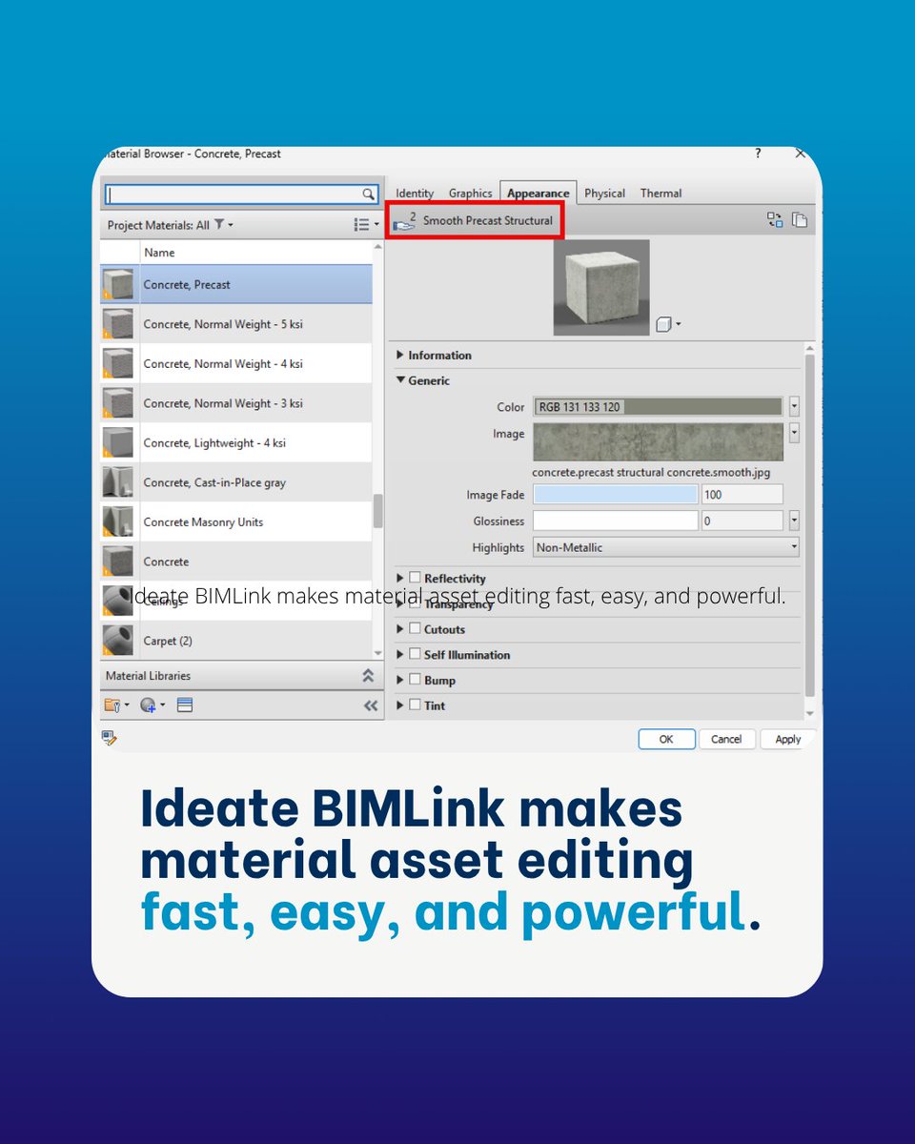Expand the Self Illumination section arrow
915x1144 pixels.
(x=400, y=655)
